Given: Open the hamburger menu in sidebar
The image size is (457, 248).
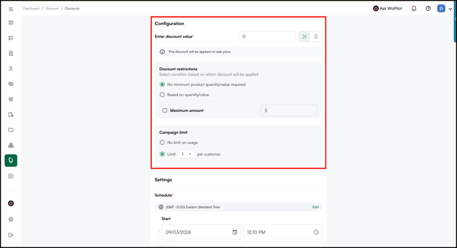Looking at the screenshot, I should pos(11,9).
